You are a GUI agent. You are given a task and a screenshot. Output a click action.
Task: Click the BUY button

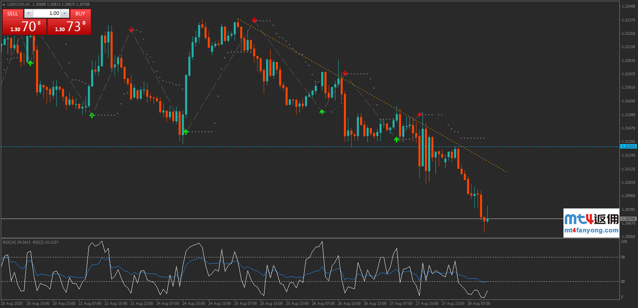pos(80,13)
